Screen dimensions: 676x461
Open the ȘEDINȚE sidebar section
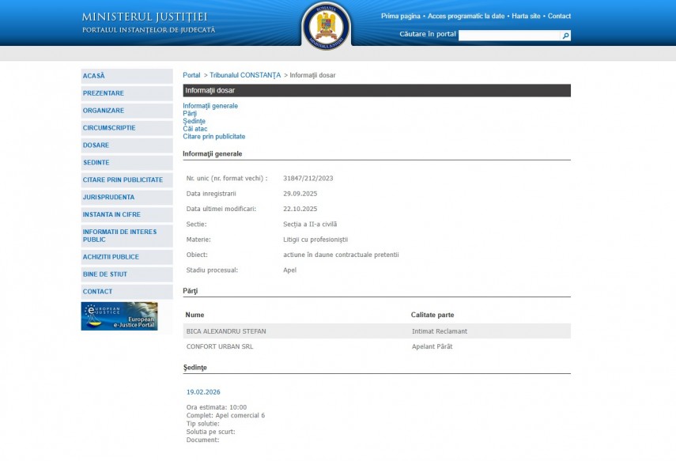click(96, 163)
